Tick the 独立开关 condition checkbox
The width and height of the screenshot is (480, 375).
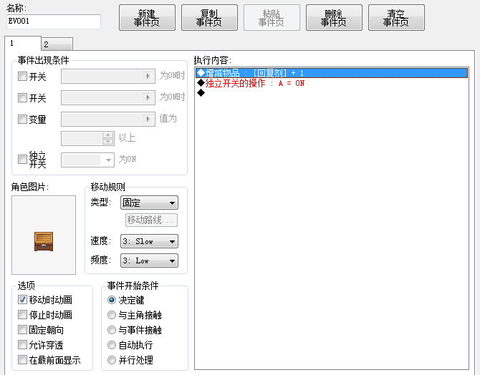coord(22,159)
